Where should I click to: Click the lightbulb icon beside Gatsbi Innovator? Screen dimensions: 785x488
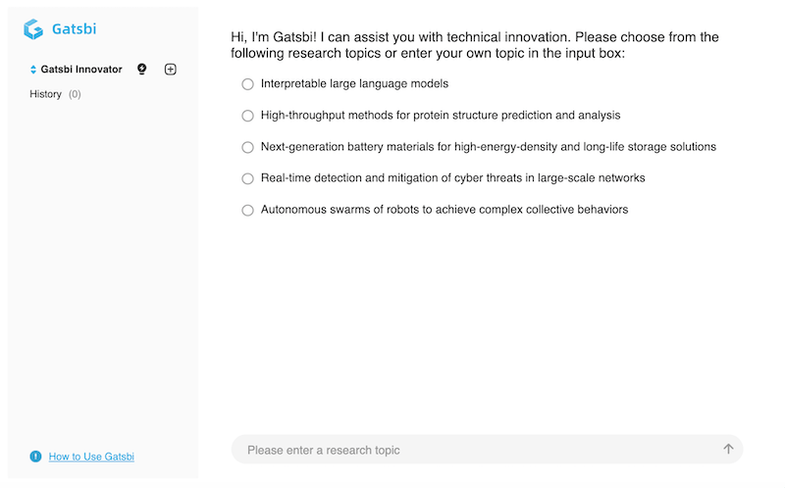pyautogui.click(x=142, y=70)
